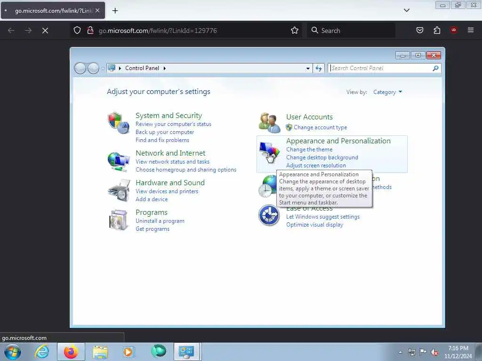Click Find and fix problems
482x361 pixels.
coord(162,140)
